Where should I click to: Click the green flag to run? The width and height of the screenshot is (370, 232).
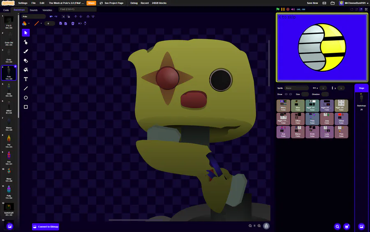point(278,9)
